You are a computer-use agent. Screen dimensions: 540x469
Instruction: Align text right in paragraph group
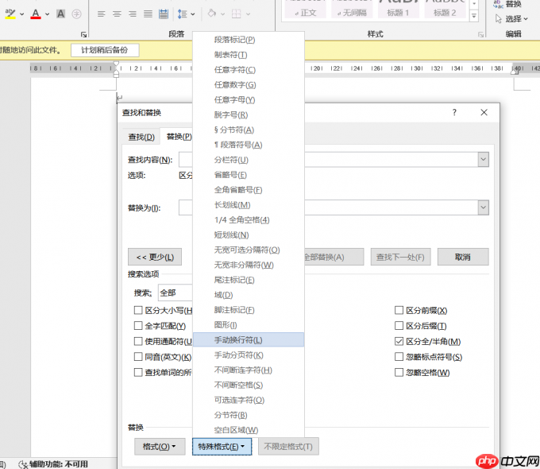click(133, 14)
